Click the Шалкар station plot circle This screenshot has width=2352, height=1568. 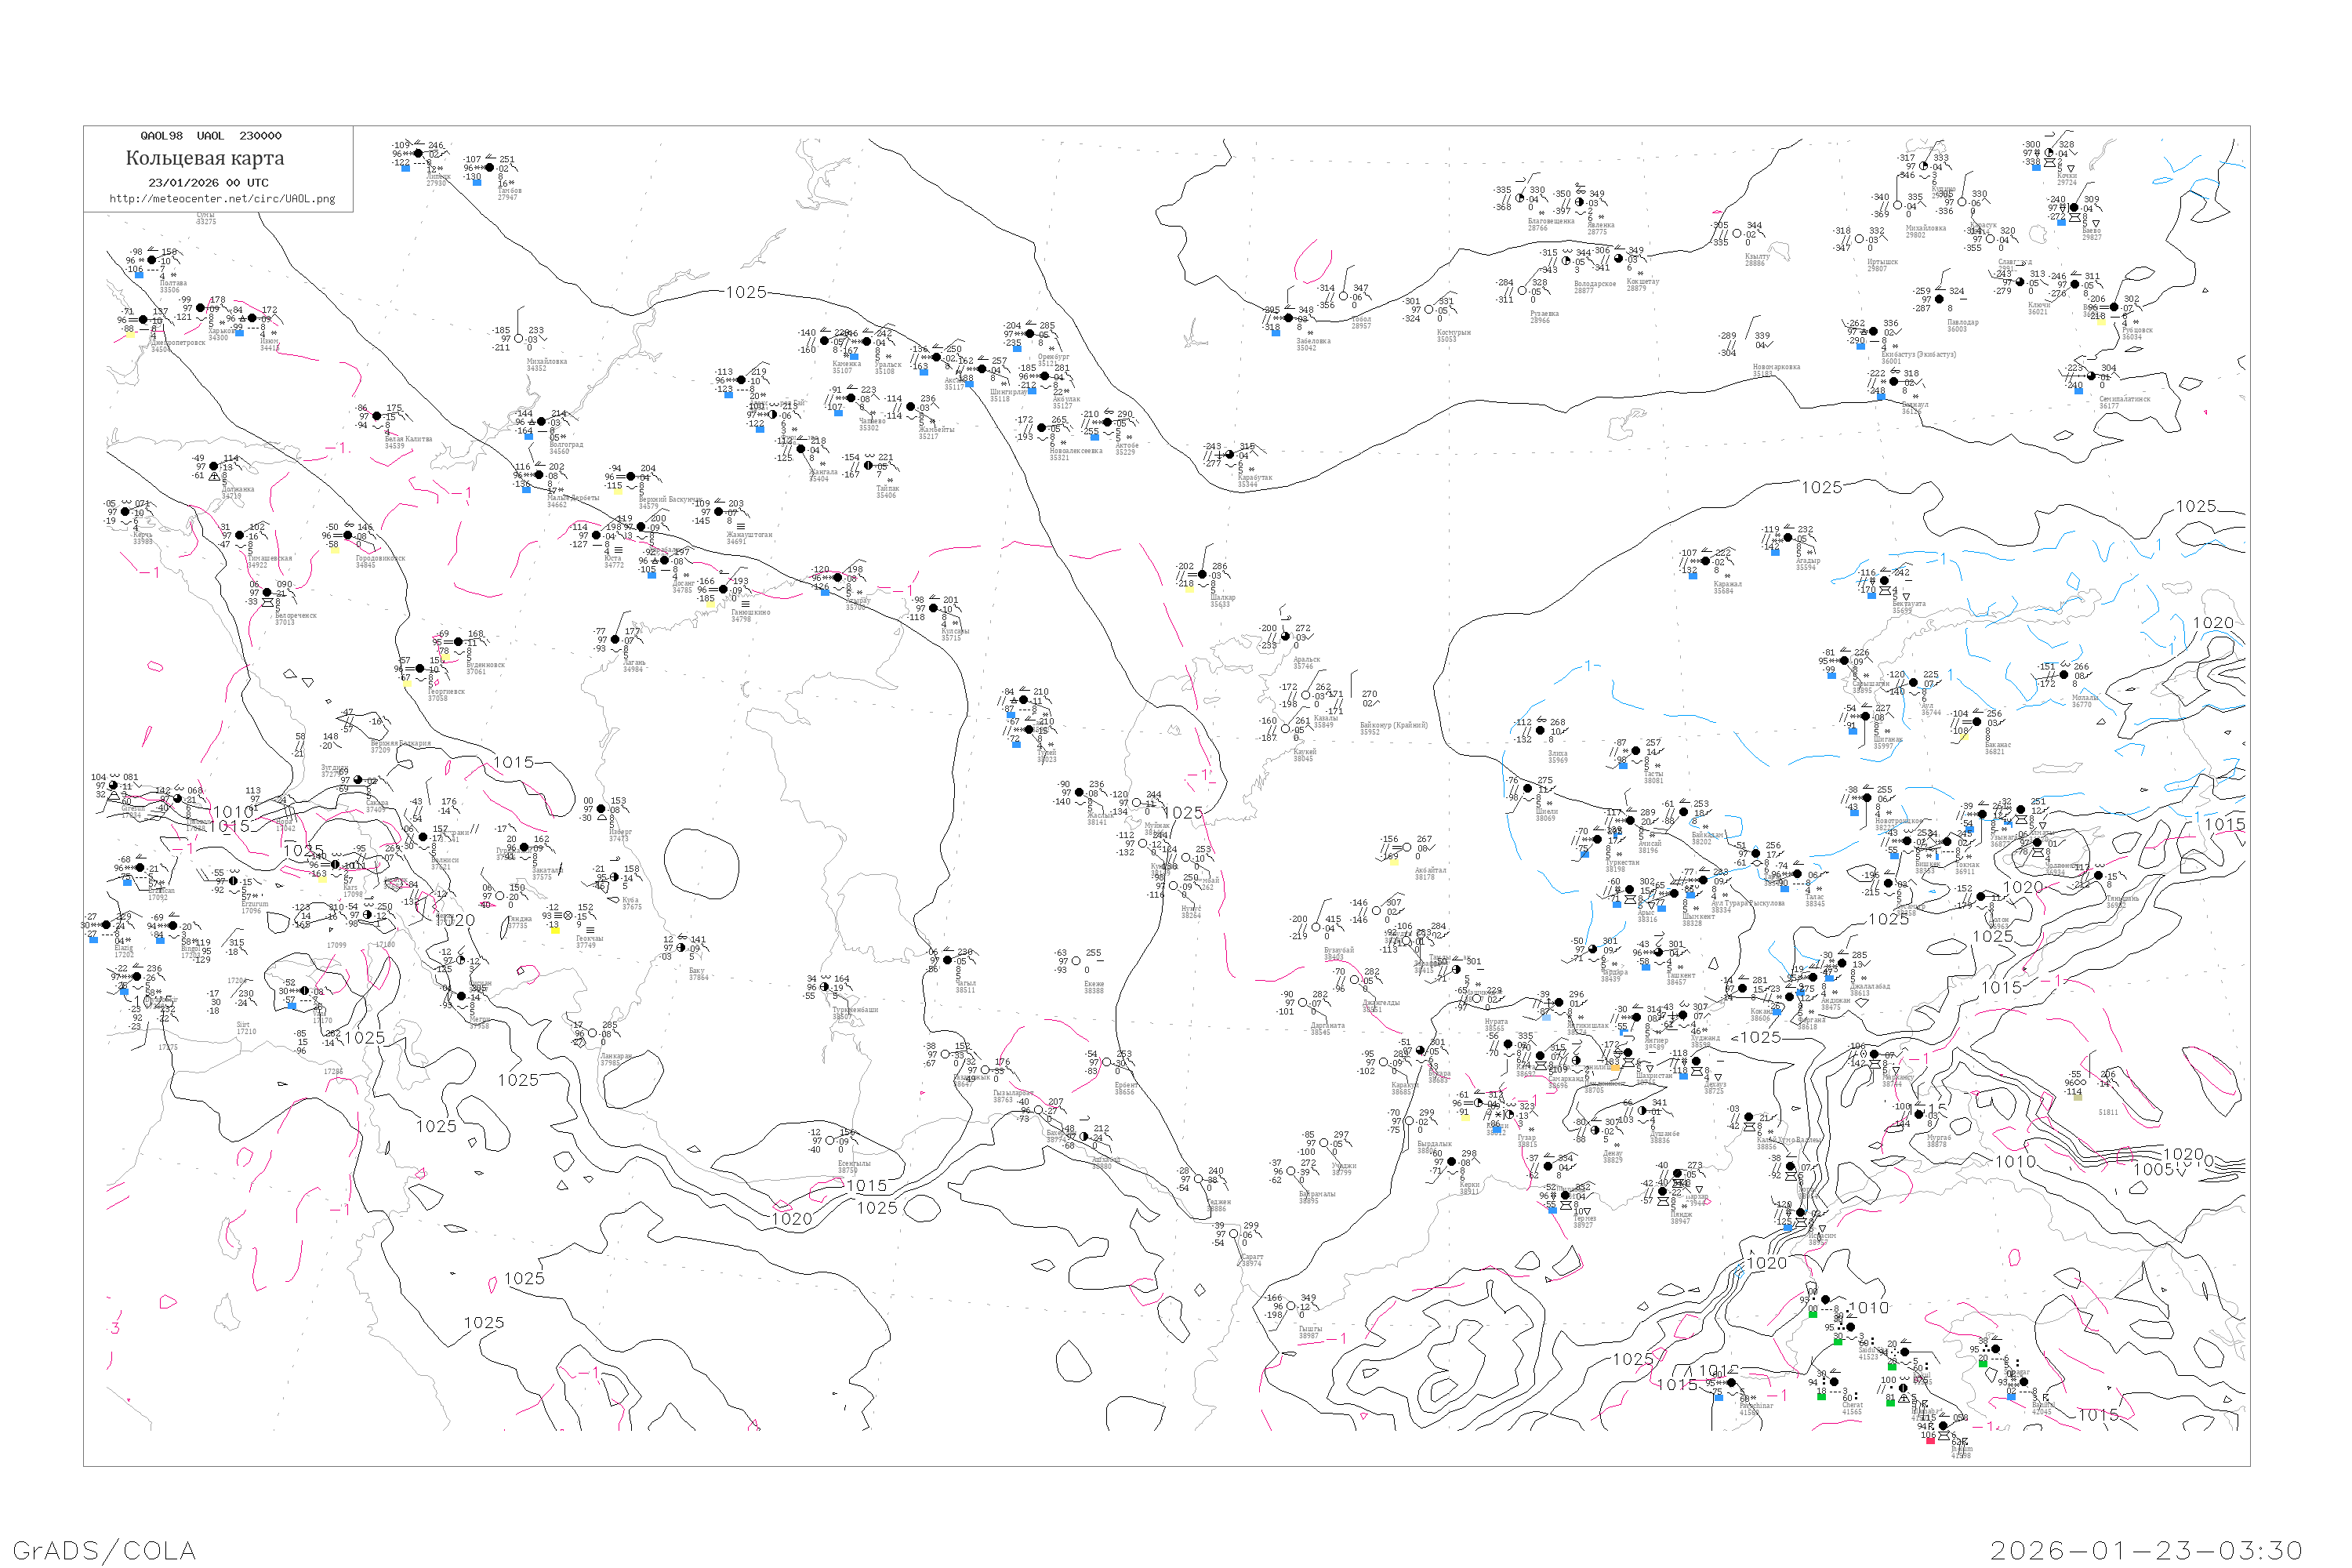(x=1202, y=575)
